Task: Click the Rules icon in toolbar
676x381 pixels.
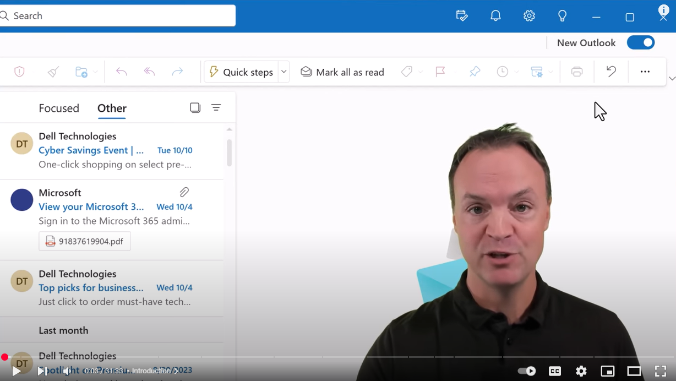Action: click(537, 72)
